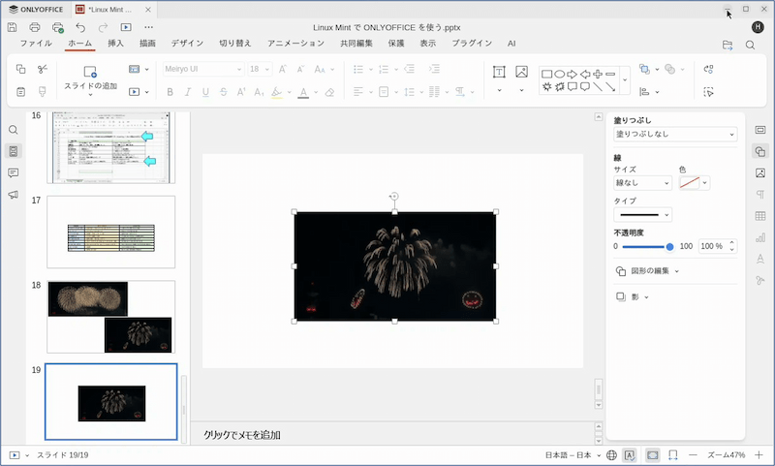Image resolution: width=775 pixels, height=466 pixels.
Task: Click the insert image icon
Action: point(521,72)
